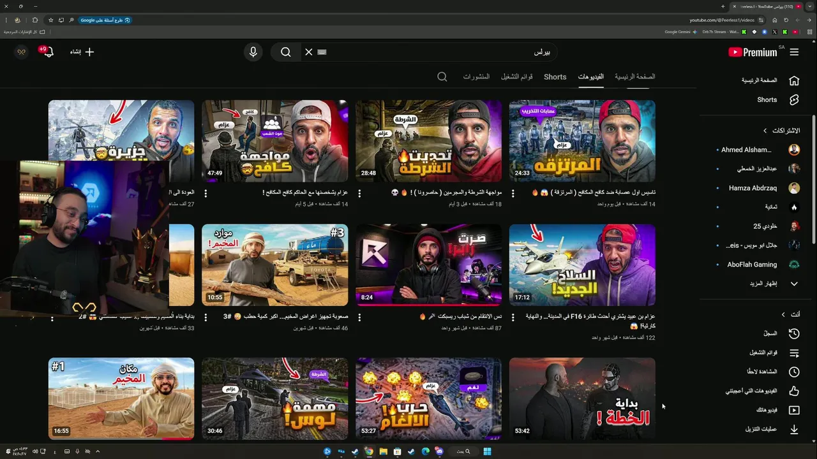Viewport: 817px width, 459px height.
Task: Click the Create (إنشاء) plus button
Action: pos(82,52)
